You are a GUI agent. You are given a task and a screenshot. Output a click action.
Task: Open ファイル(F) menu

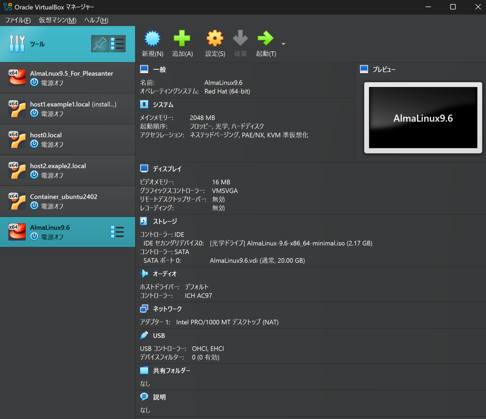[x=18, y=20]
